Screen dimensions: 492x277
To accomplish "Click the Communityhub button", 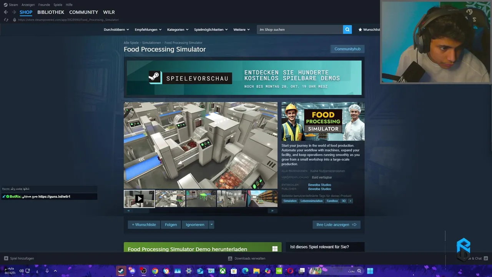I will [347, 49].
